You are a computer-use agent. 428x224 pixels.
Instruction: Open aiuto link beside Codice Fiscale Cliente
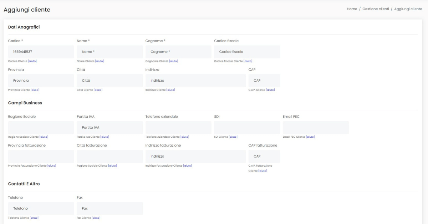248,61
